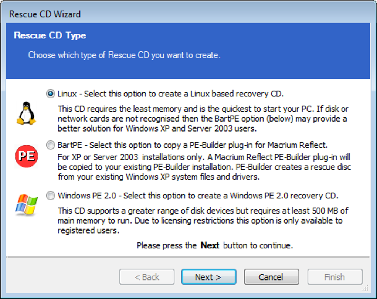Click the greyed-out < Back button
This screenshot has height=299, width=377.
pyautogui.click(x=147, y=277)
